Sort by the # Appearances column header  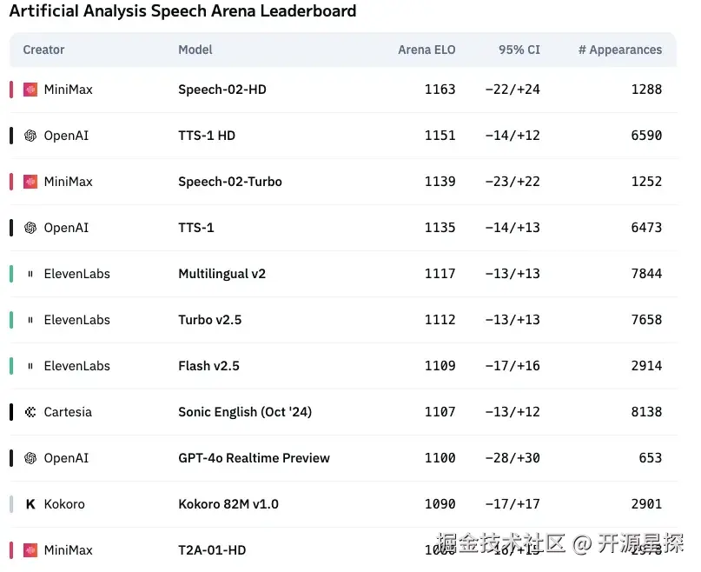coord(619,50)
